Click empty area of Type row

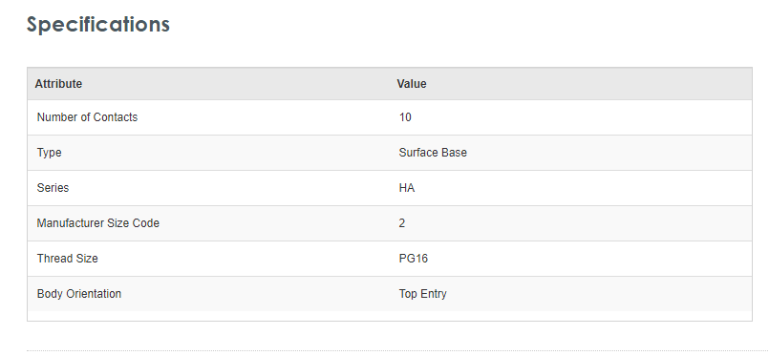pyautogui.click(x=609, y=153)
